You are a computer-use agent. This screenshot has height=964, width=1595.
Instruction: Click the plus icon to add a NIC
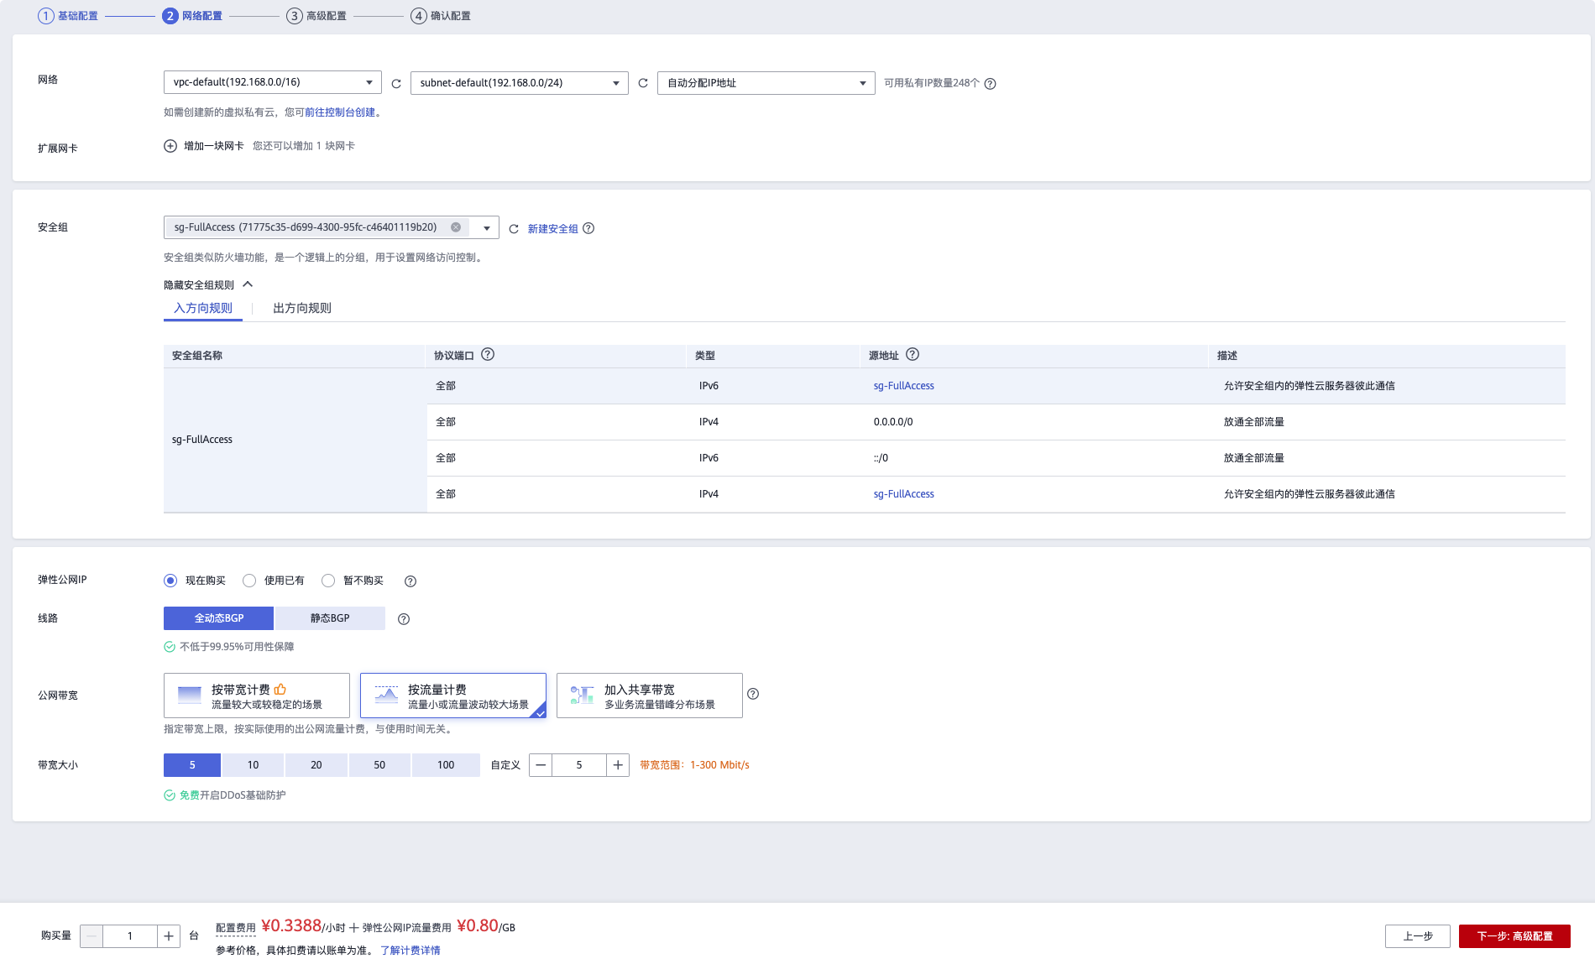(170, 146)
